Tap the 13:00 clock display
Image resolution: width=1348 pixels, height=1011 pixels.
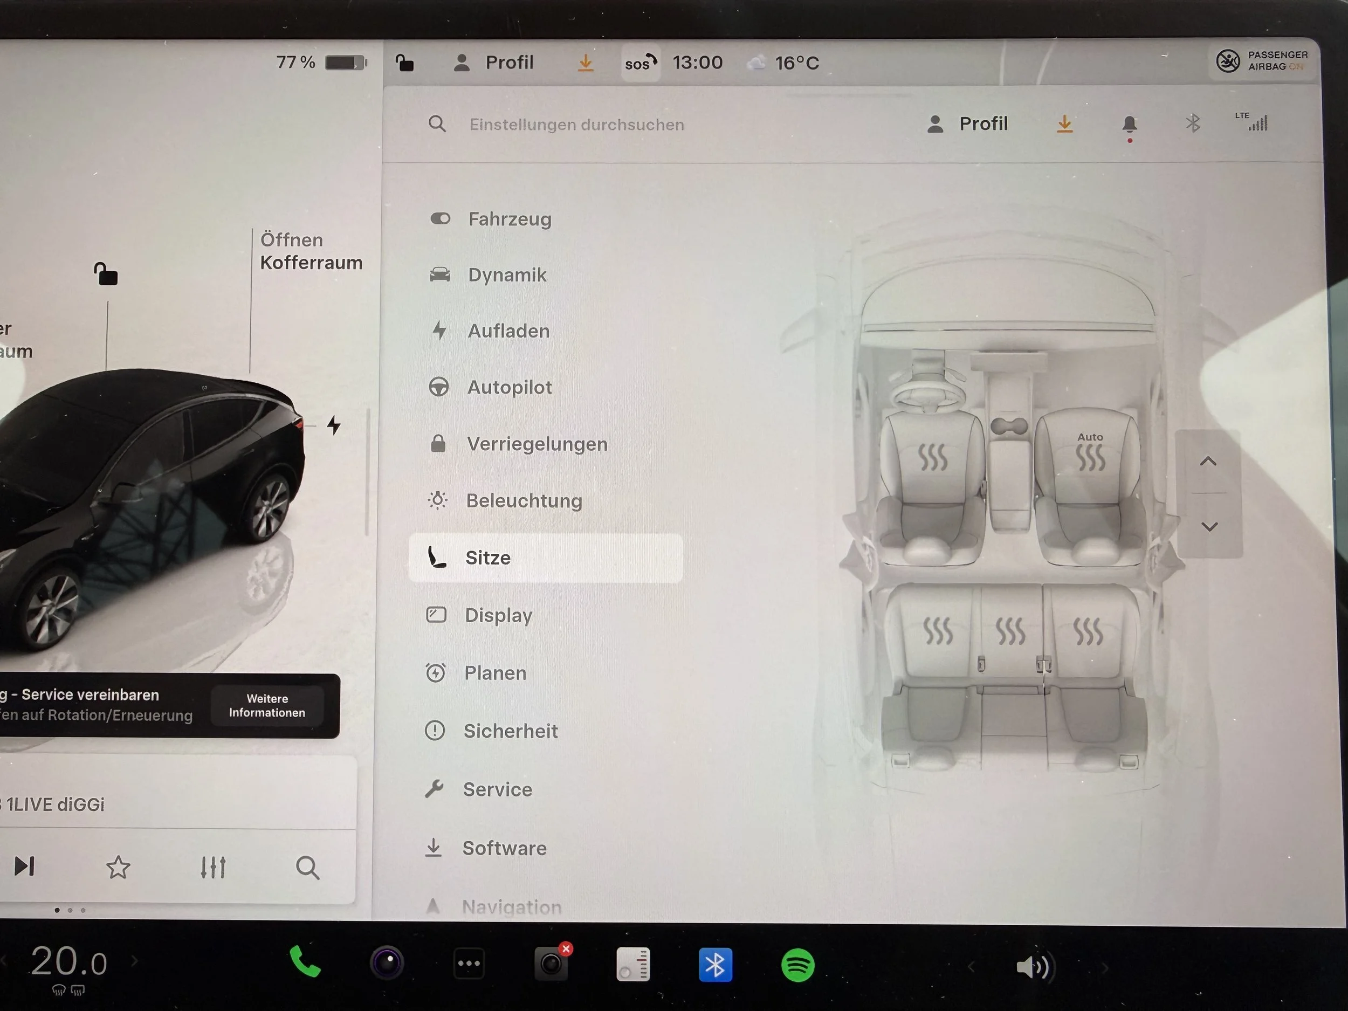coord(698,62)
